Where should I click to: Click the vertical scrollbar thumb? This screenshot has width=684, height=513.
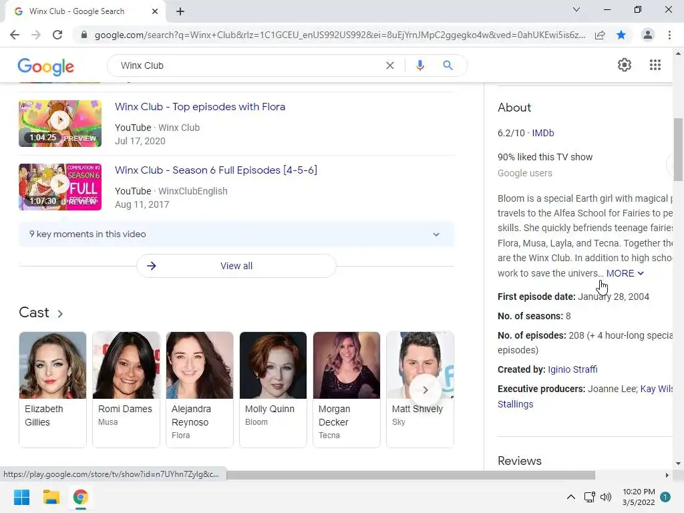tap(678, 149)
